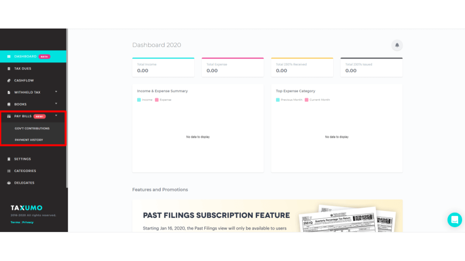The width and height of the screenshot is (465, 261).
Task: Open the chat support bubble icon
Action: coord(455,220)
